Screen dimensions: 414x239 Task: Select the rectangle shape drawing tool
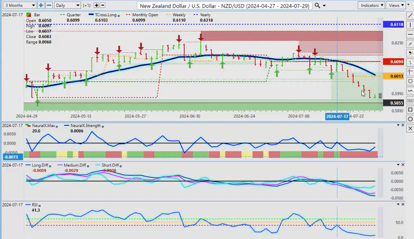pyautogui.click(x=410, y=110)
